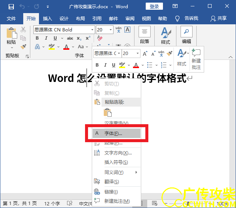This screenshot has height=208, width=236.
Task: Open the ribbon 样式 styles gallery
Action: coord(166,36)
